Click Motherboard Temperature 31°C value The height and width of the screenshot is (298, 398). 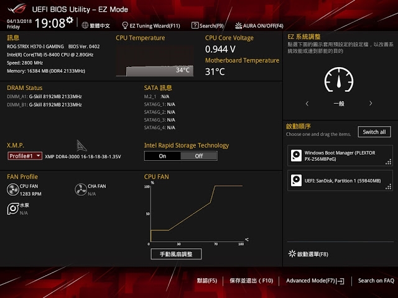215,72
